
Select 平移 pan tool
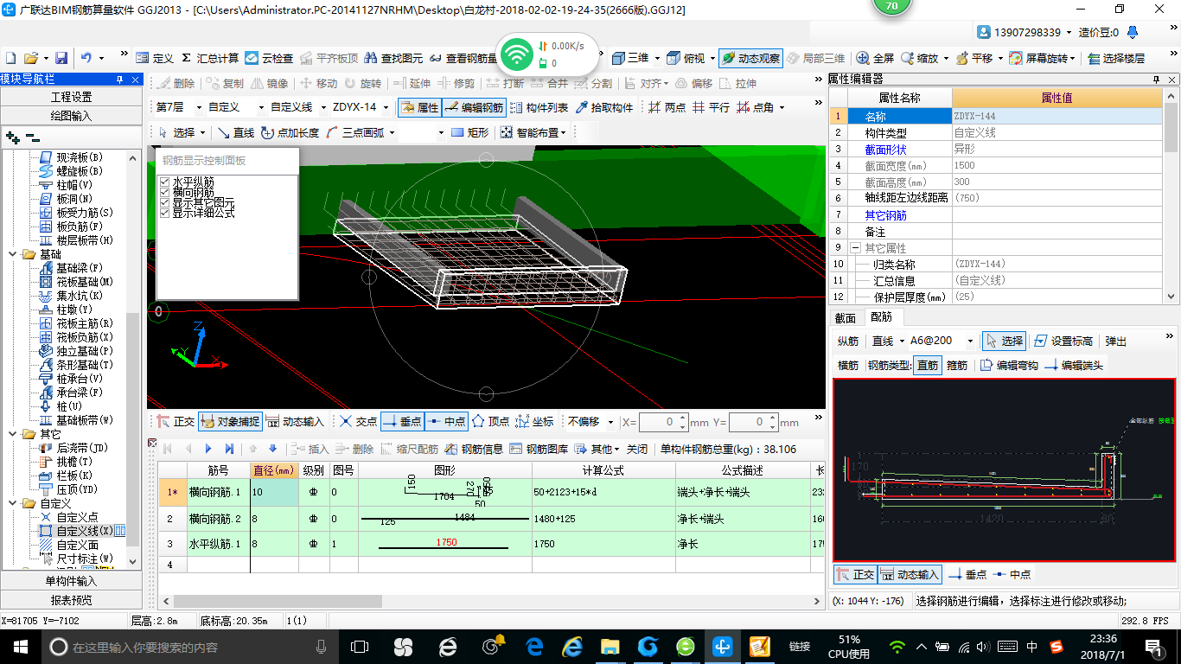click(x=974, y=58)
